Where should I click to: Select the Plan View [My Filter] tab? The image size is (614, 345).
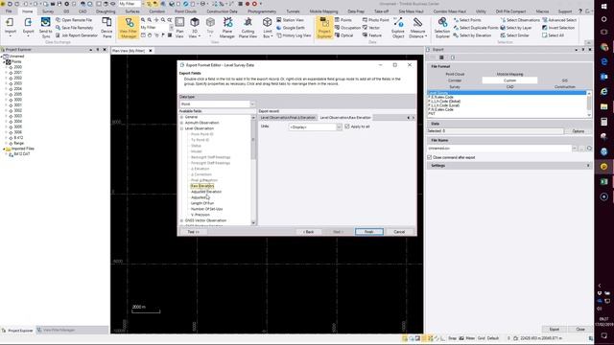129,51
